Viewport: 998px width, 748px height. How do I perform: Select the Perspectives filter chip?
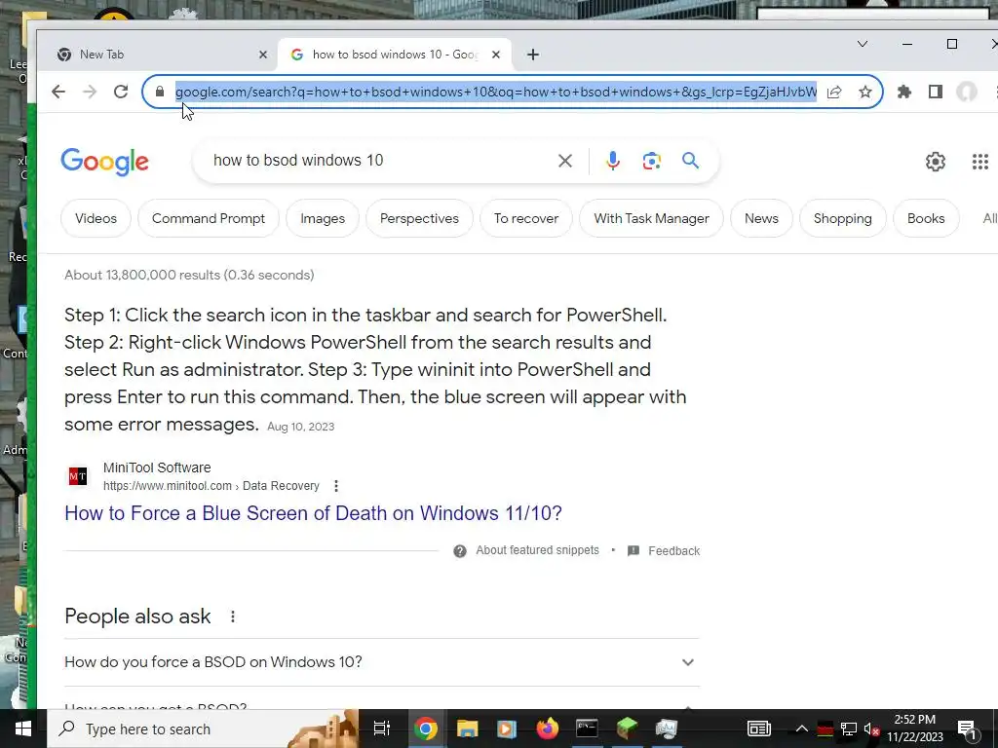(x=419, y=218)
